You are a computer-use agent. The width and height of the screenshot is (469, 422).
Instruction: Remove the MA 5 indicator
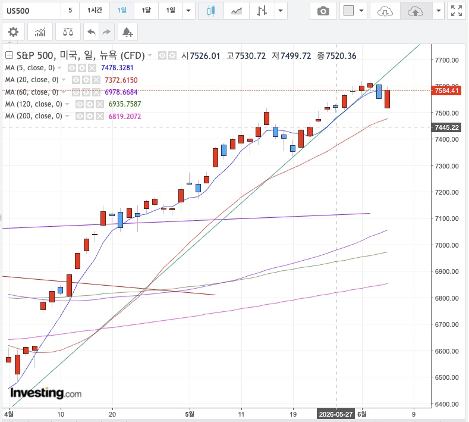click(x=92, y=68)
